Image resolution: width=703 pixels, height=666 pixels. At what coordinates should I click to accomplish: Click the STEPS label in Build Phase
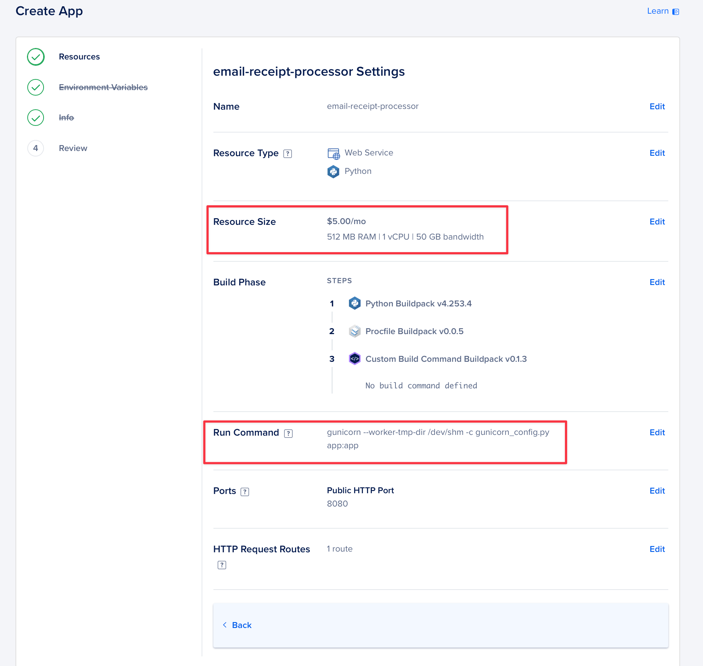(339, 281)
